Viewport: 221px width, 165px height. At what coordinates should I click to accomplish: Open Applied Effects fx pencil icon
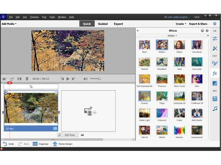click(215, 63)
